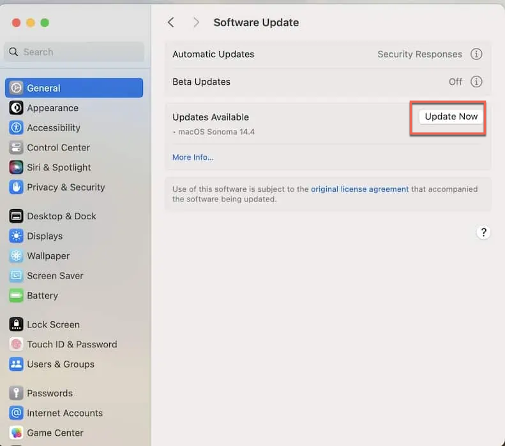Go forward with the right chevron
Image resolution: width=505 pixels, height=446 pixels.
click(196, 22)
